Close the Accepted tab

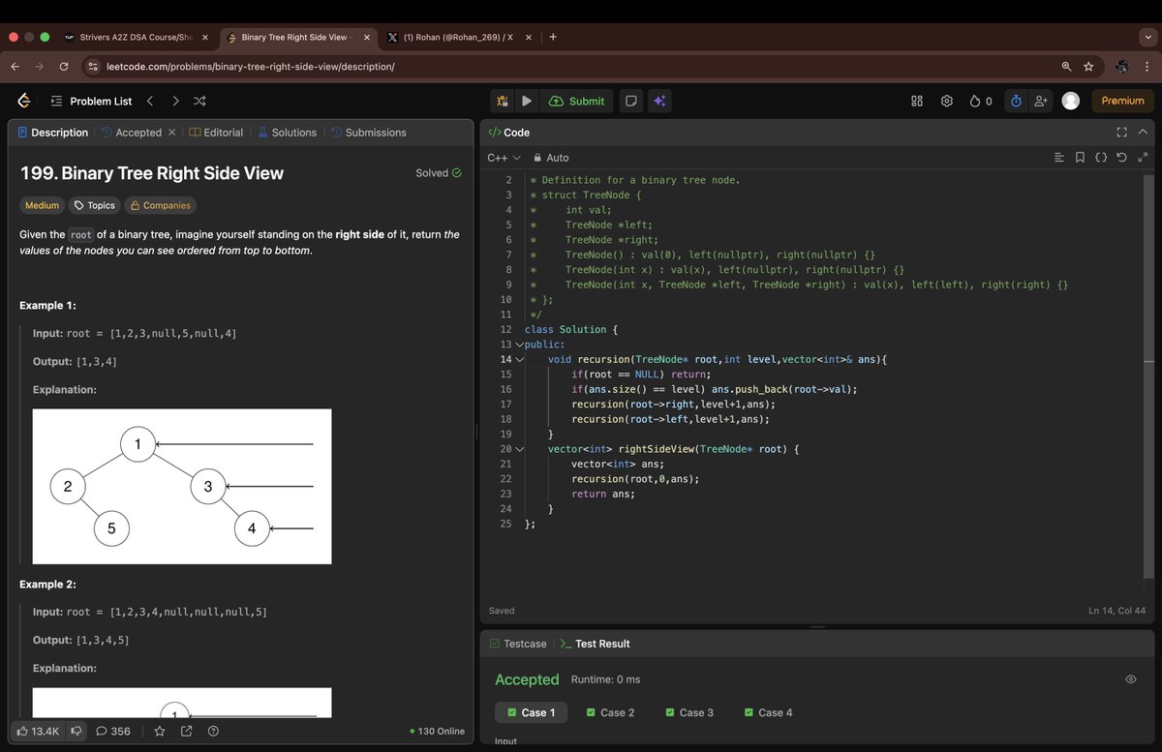(x=171, y=133)
